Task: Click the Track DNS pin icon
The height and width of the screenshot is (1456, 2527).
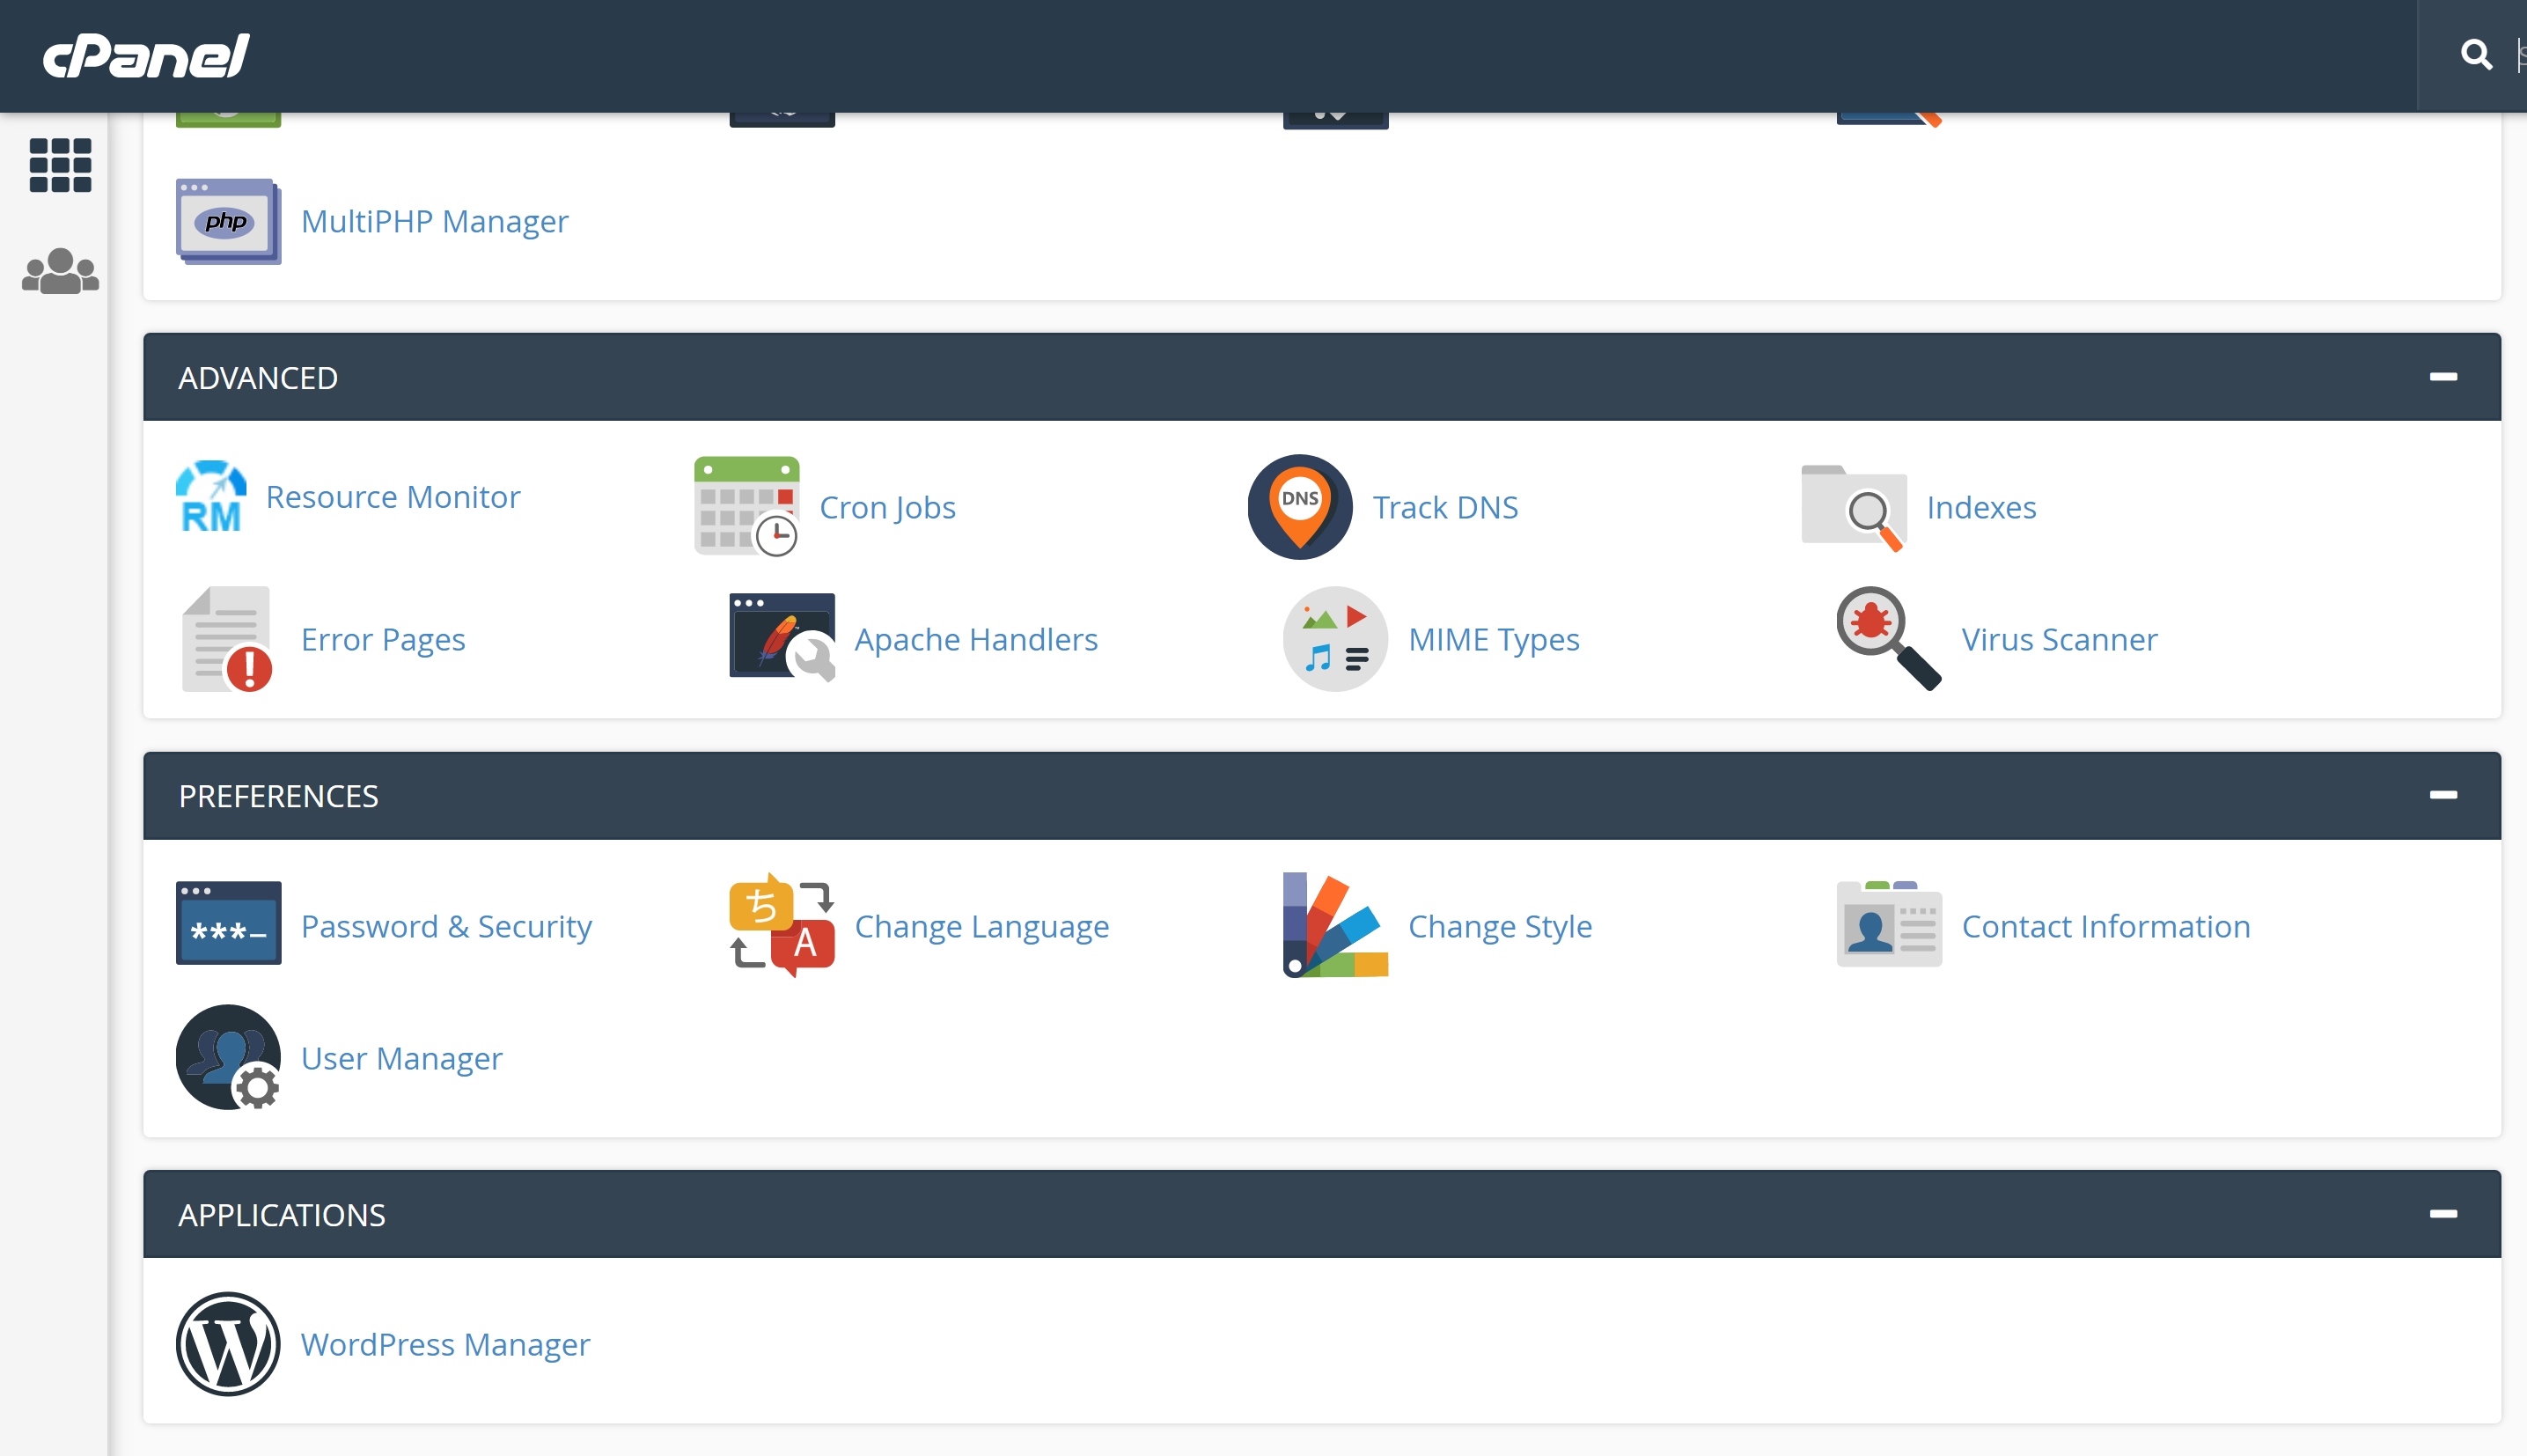Action: tap(1299, 507)
